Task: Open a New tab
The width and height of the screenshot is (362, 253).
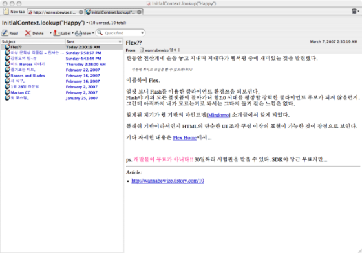Action: click(14, 12)
